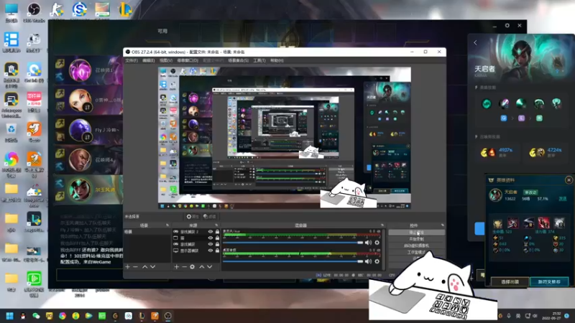Open the audio mixer dock popout icon
This screenshot has height=323, width=575.
click(x=382, y=225)
